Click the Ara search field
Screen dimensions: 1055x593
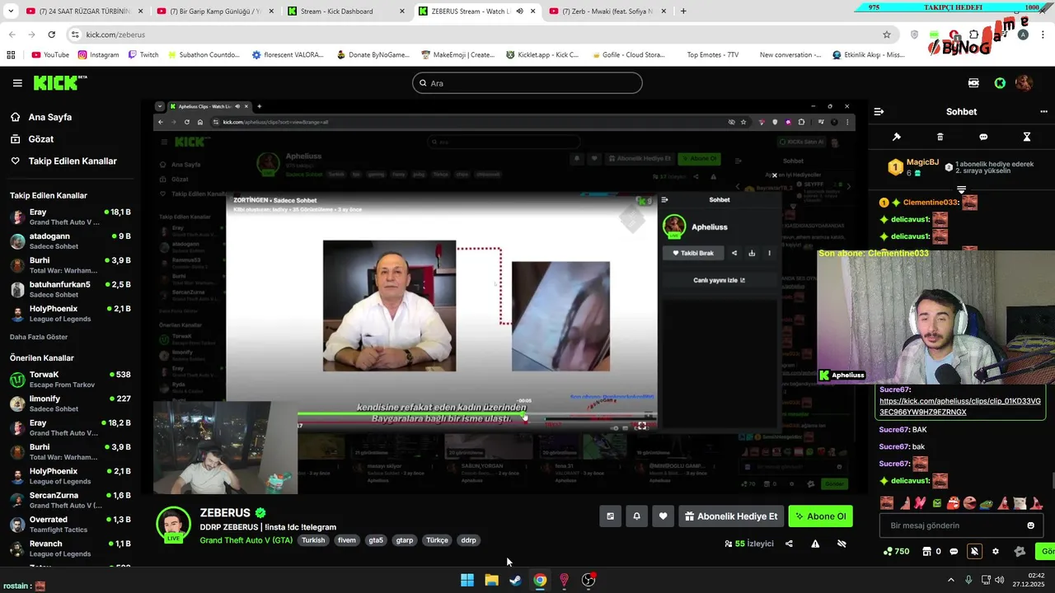[x=527, y=83]
